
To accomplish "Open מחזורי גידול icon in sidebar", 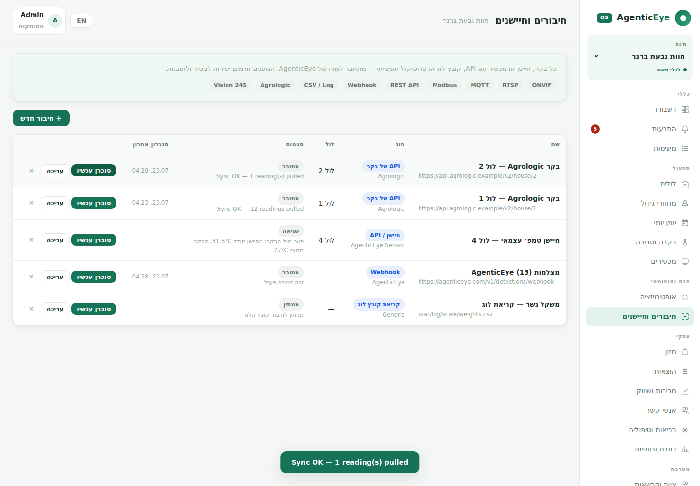I will pos(685,203).
